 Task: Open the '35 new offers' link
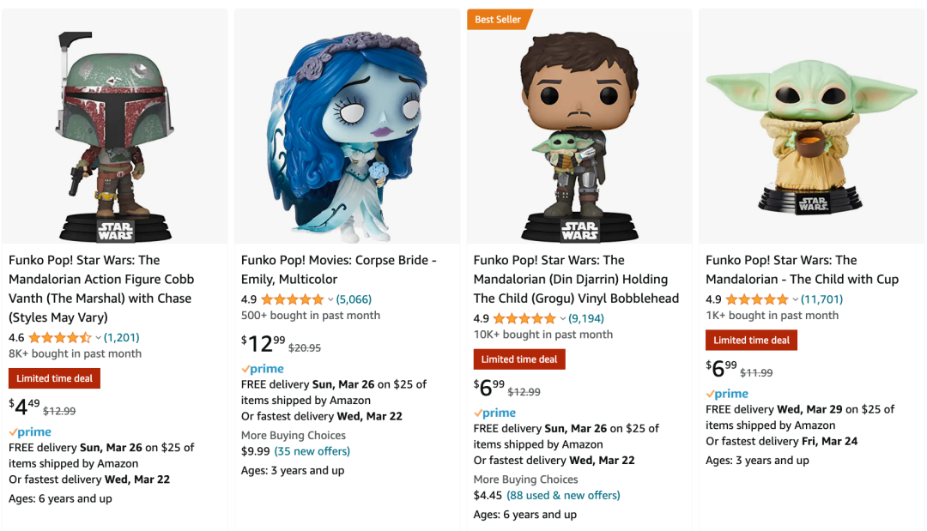312,451
